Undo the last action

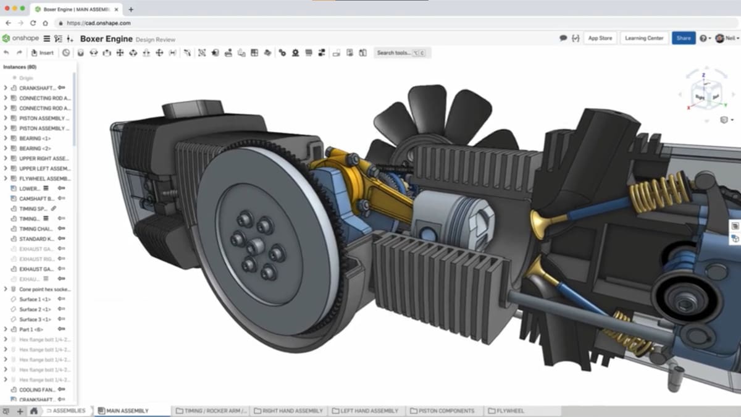[7, 53]
